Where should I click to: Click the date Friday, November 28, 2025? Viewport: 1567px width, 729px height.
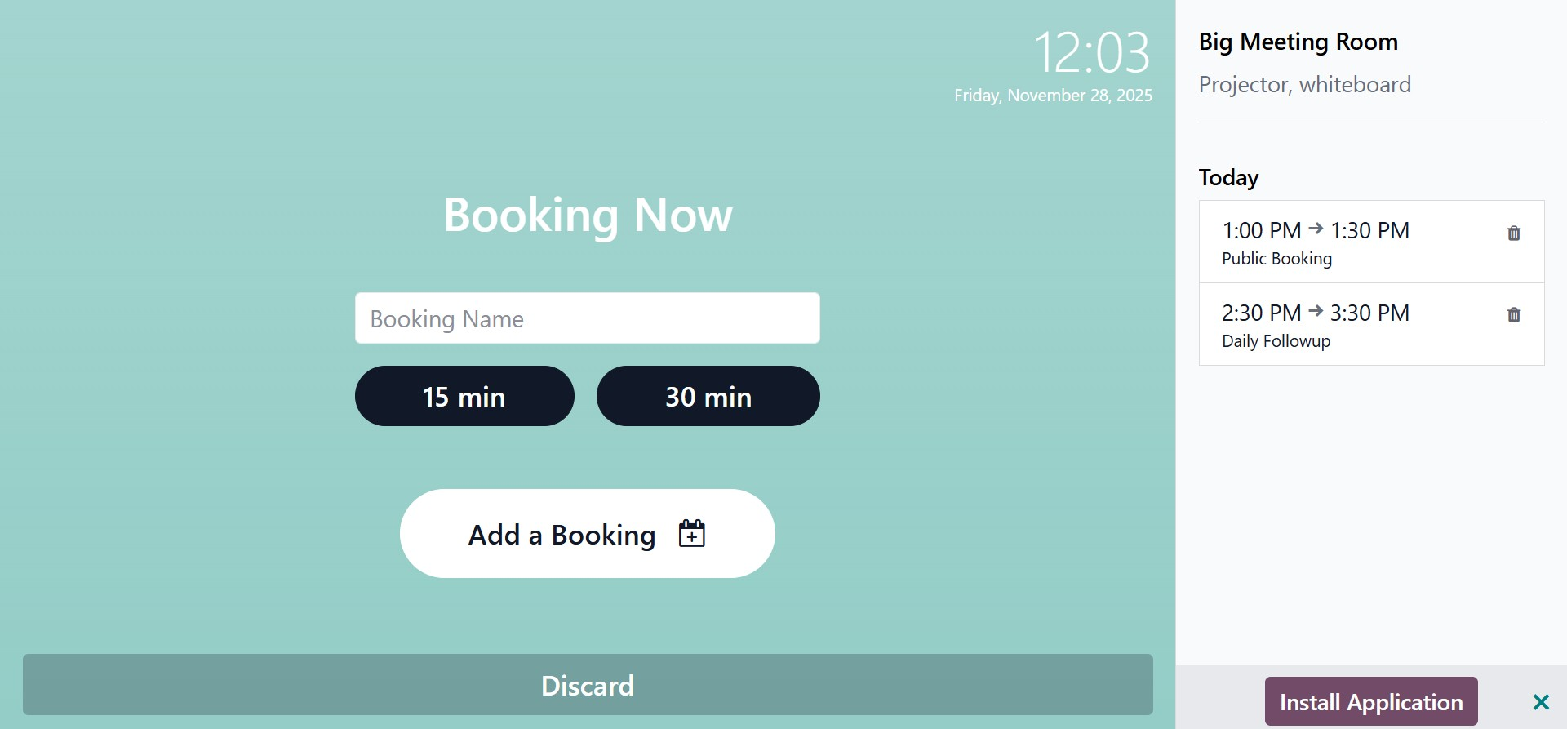pyautogui.click(x=1053, y=96)
